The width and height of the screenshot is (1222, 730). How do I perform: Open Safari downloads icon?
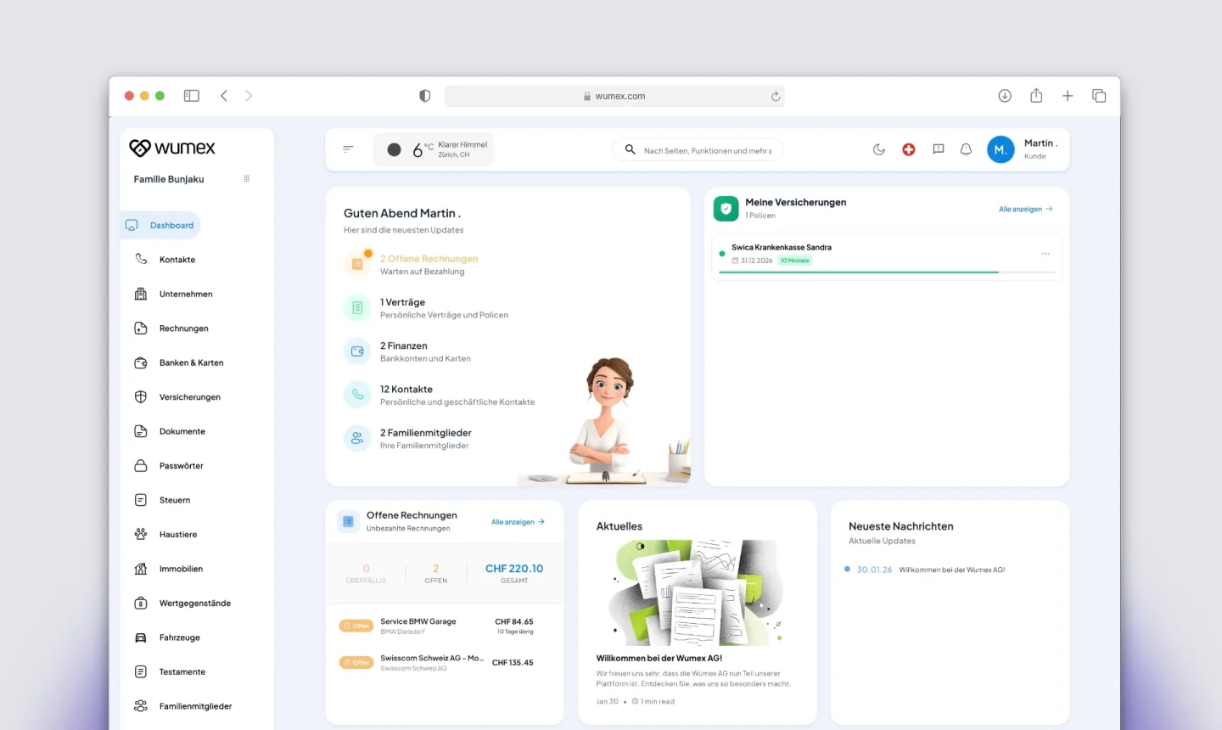pyautogui.click(x=1005, y=96)
